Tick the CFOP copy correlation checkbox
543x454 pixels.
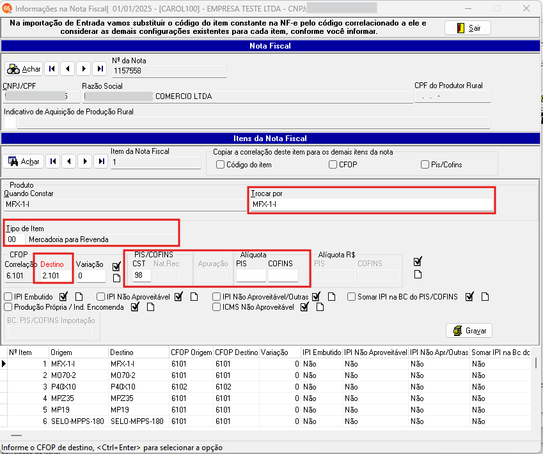point(333,165)
